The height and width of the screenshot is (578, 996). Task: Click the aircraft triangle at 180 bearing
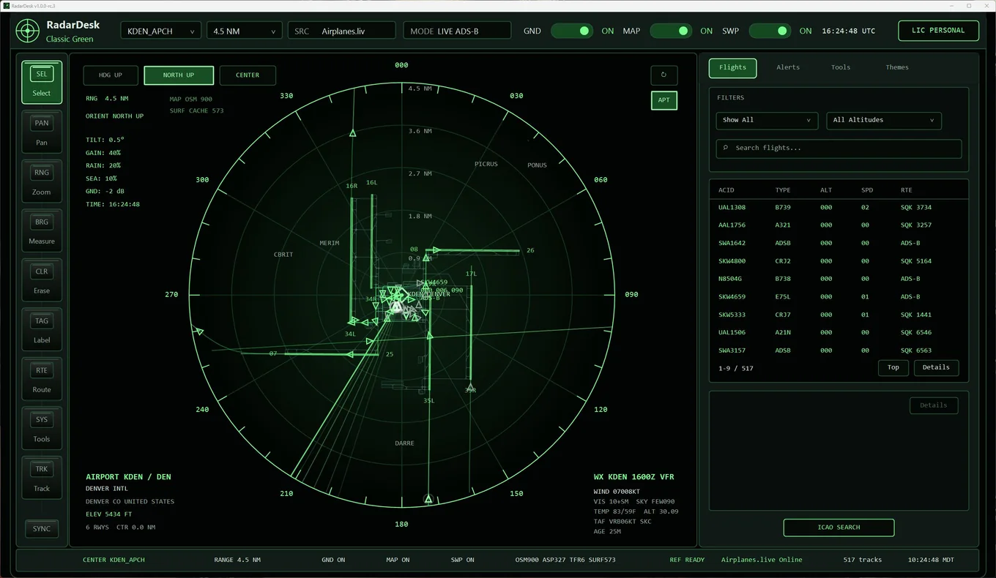428,499
